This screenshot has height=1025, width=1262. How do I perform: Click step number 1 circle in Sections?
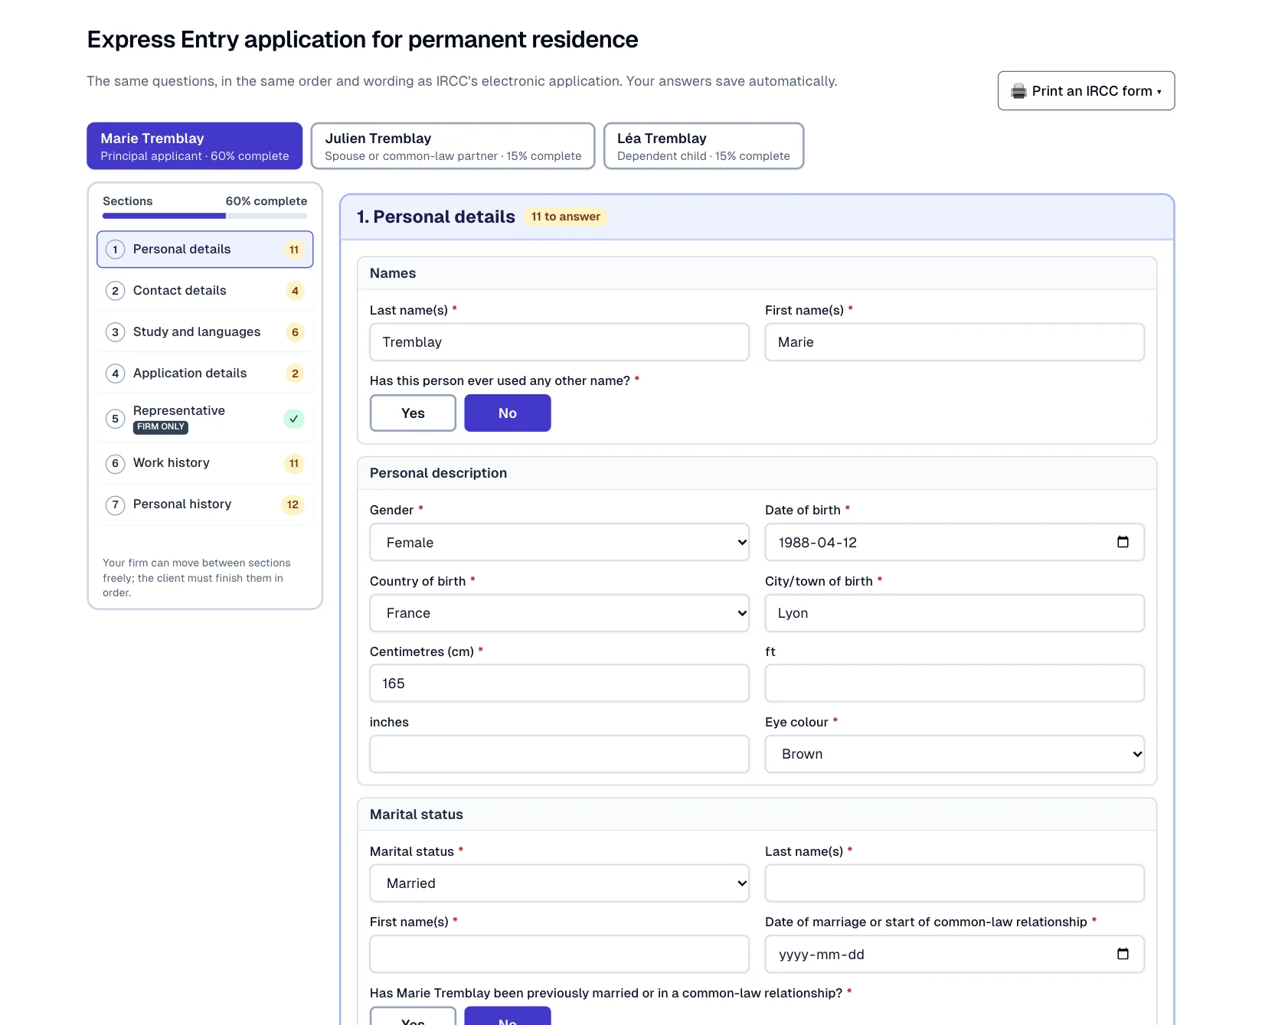(x=116, y=250)
